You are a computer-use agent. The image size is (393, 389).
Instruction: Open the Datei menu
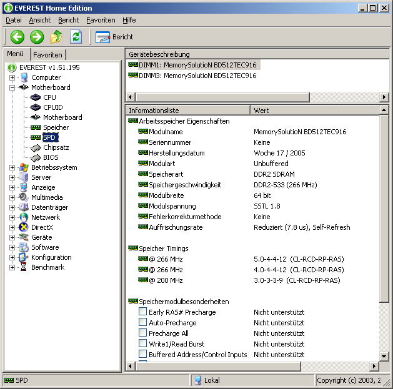pyautogui.click(x=14, y=20)
